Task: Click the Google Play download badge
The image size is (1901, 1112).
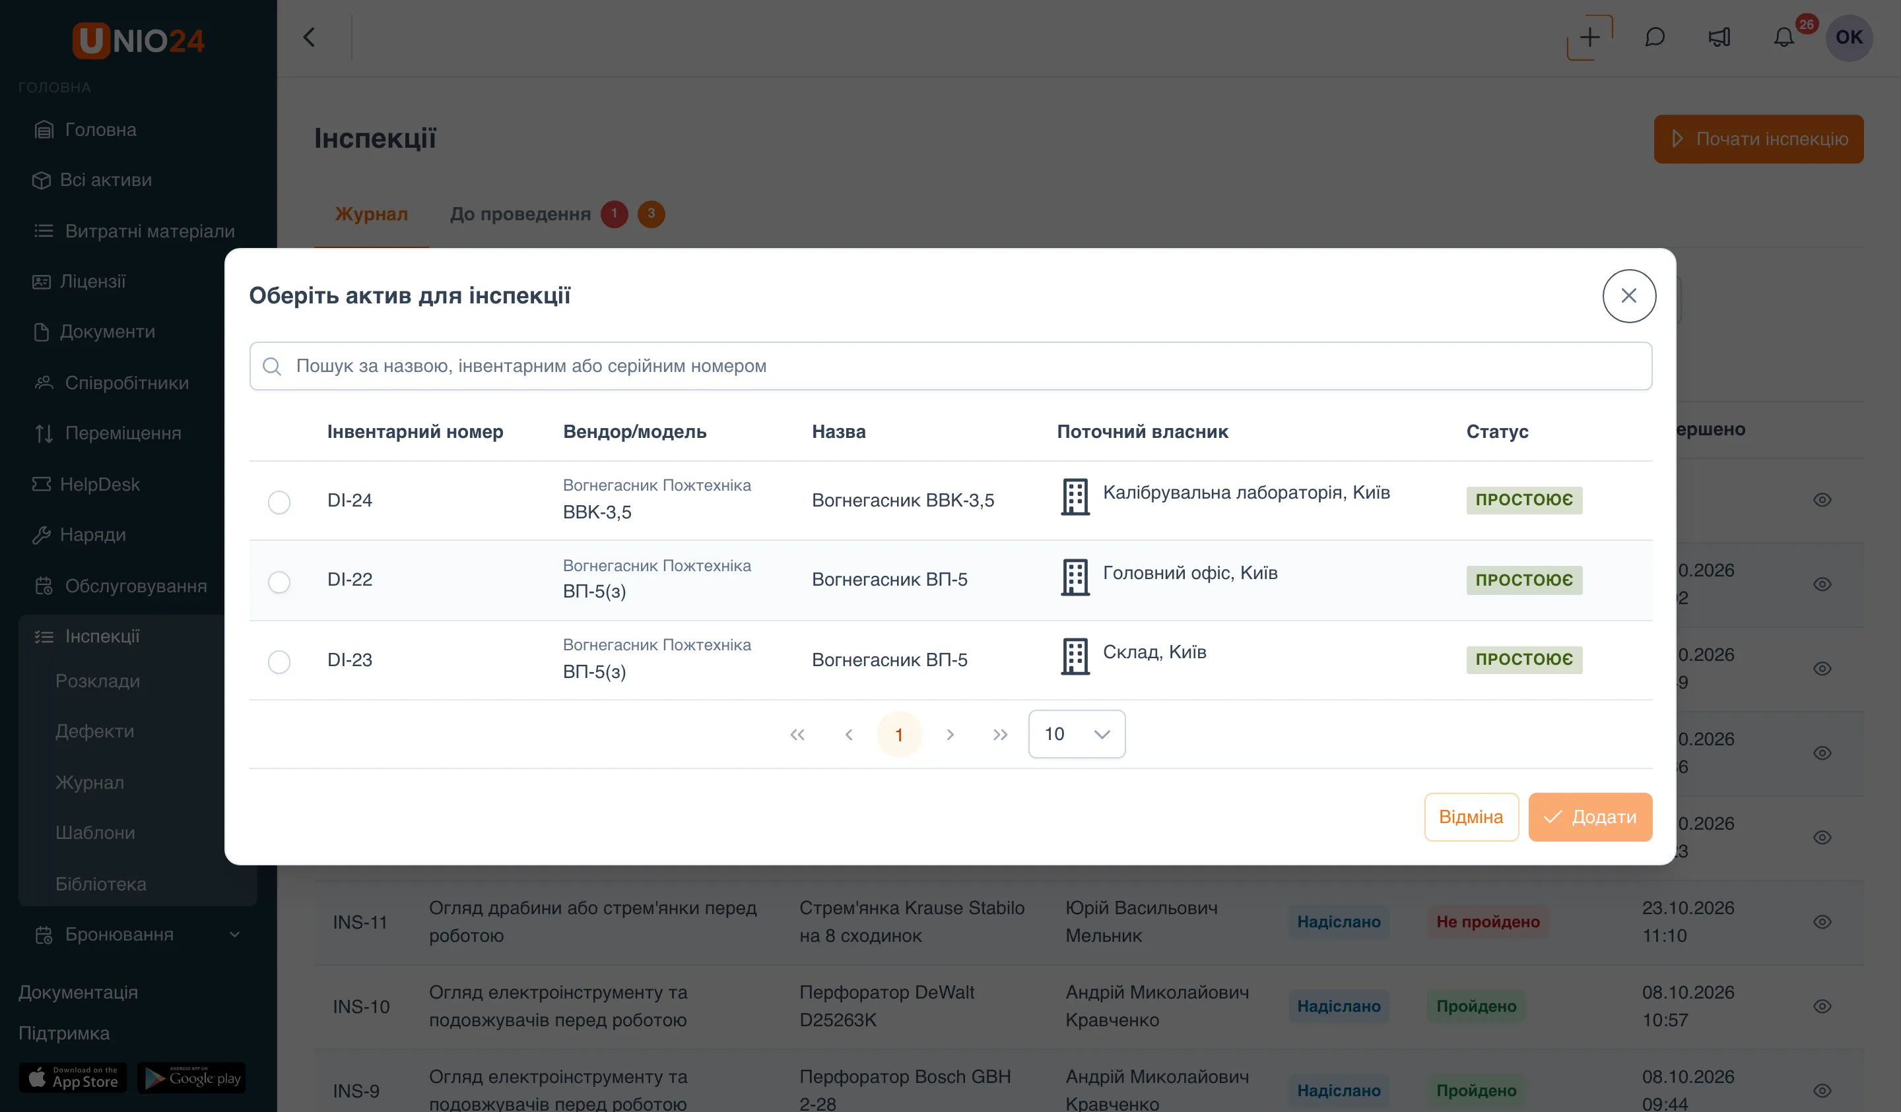Action: click(191, 1078)
